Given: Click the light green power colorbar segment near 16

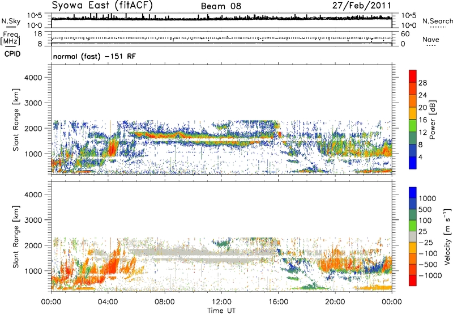Looking at the screenshot, I should pos(413,125).
